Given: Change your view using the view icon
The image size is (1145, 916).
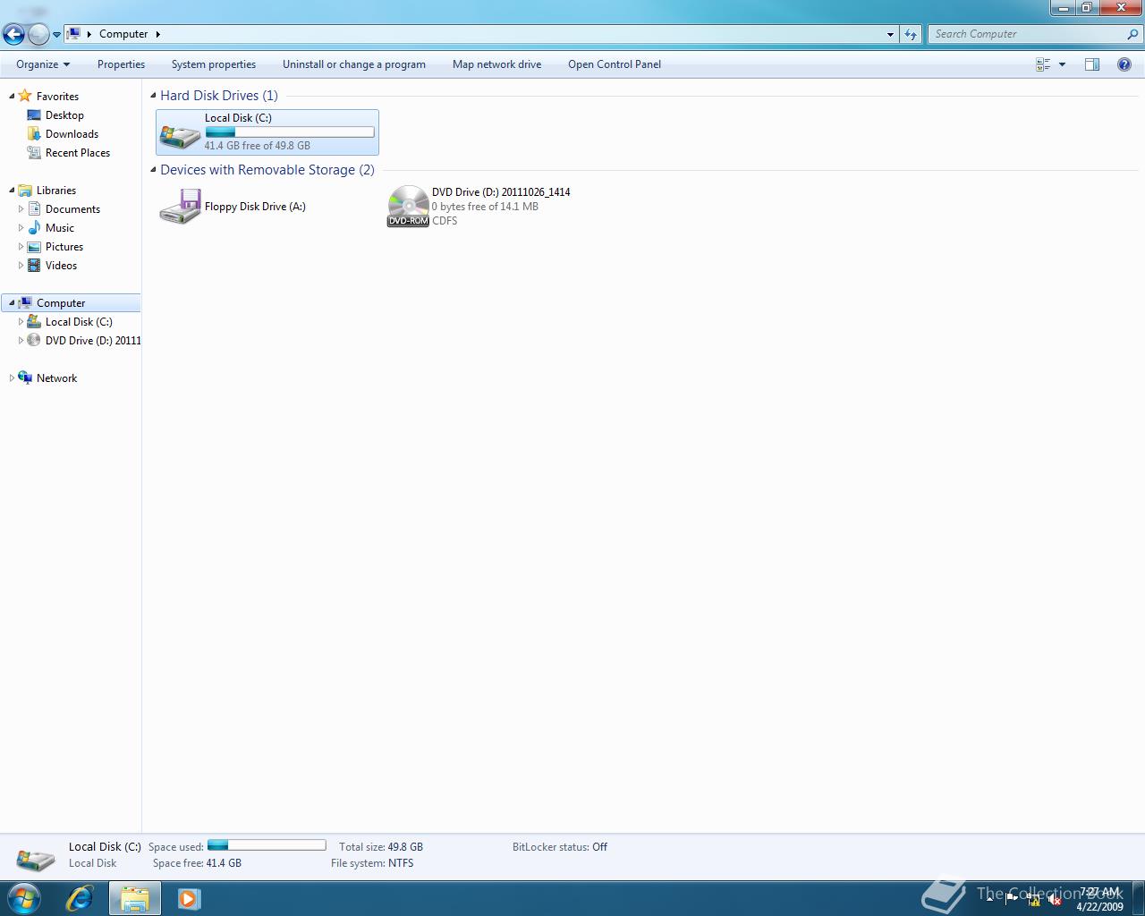Looking at the screenshot, I should pos(1043,64).
